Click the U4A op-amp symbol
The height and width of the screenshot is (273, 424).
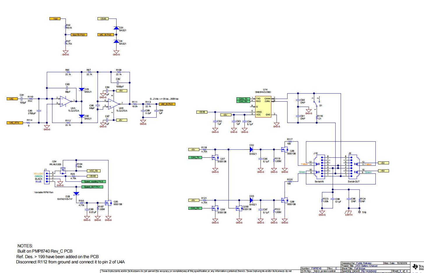[x=66, y=101]
